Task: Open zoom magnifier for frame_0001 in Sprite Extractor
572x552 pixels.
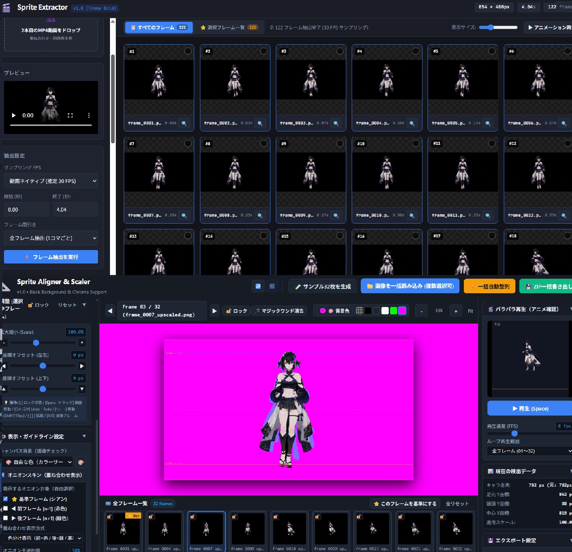Action: pyautogui.click(x=184, y=123)
